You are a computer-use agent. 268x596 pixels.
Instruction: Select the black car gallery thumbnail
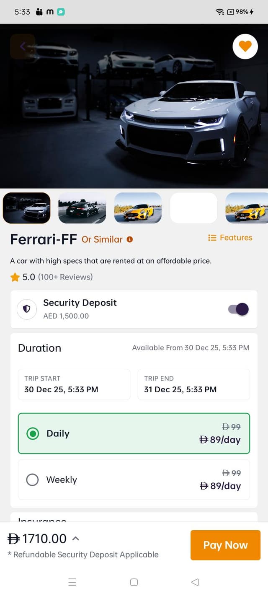(x=82, y=208)
